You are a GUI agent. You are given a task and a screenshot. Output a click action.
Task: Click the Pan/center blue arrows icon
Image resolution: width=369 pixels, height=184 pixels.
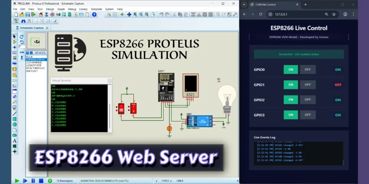coord(129,14)
